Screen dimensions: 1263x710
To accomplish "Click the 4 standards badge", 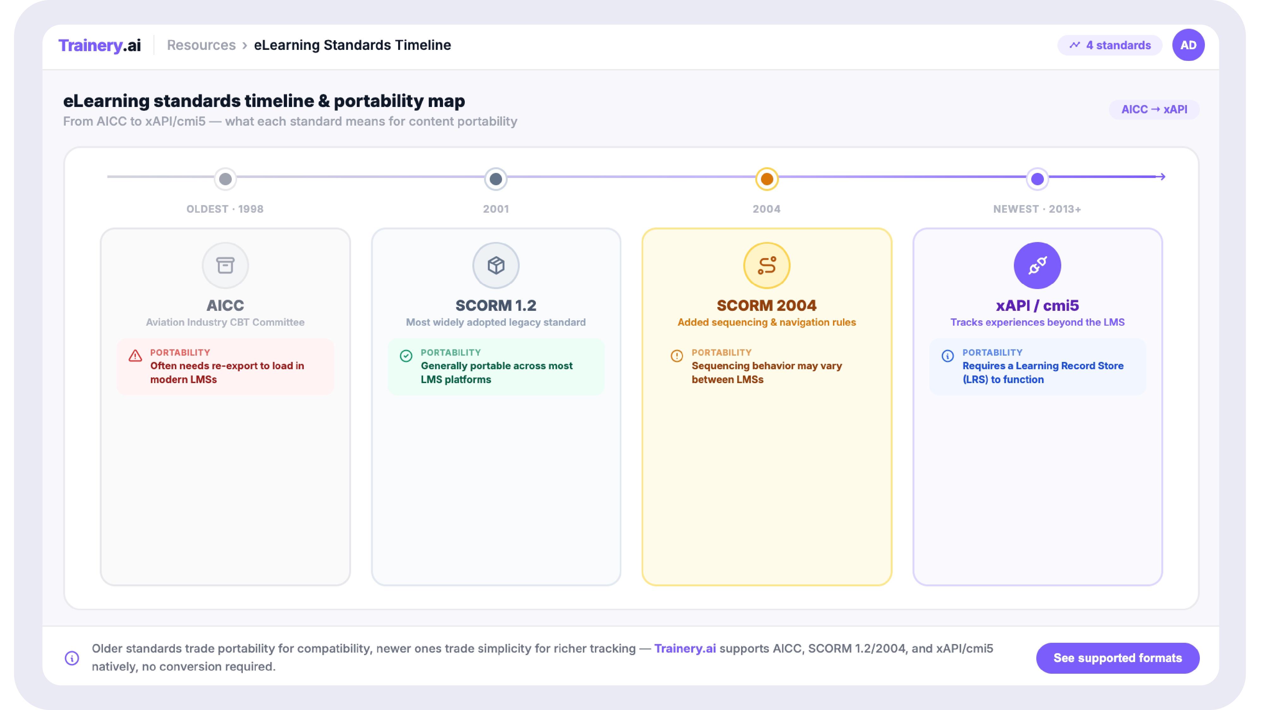I will tap(1110, 45).
